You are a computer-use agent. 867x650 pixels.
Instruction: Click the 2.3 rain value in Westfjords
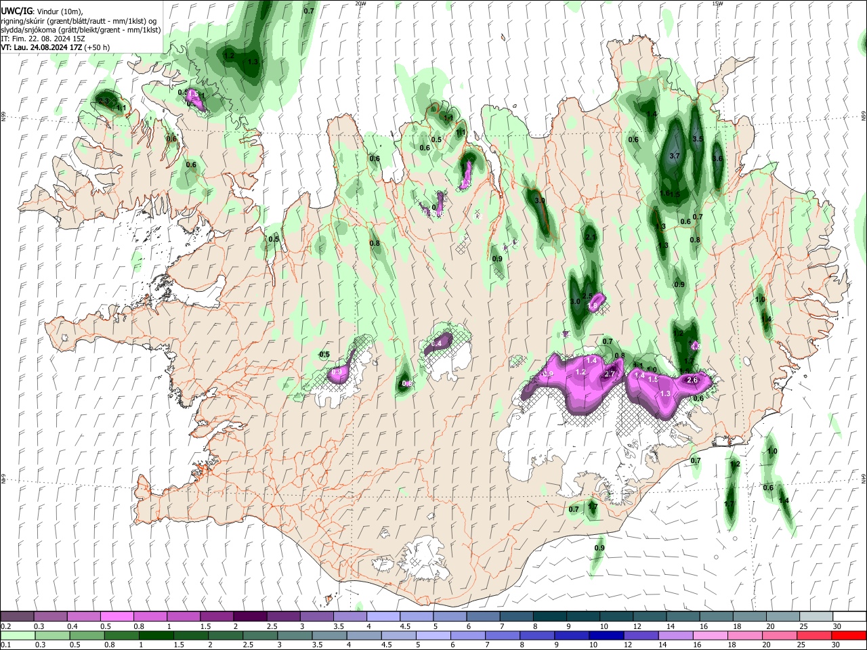pos(104,102)
